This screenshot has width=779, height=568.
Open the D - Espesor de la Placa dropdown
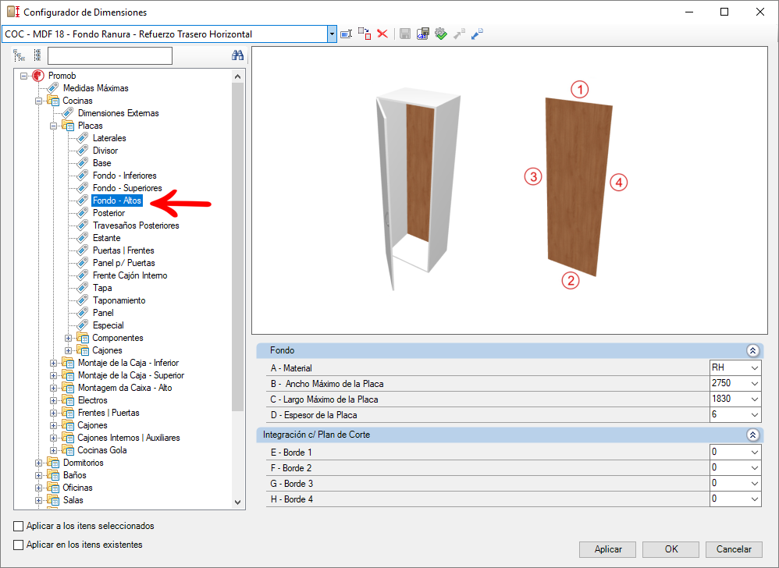(x=755, y=414)
